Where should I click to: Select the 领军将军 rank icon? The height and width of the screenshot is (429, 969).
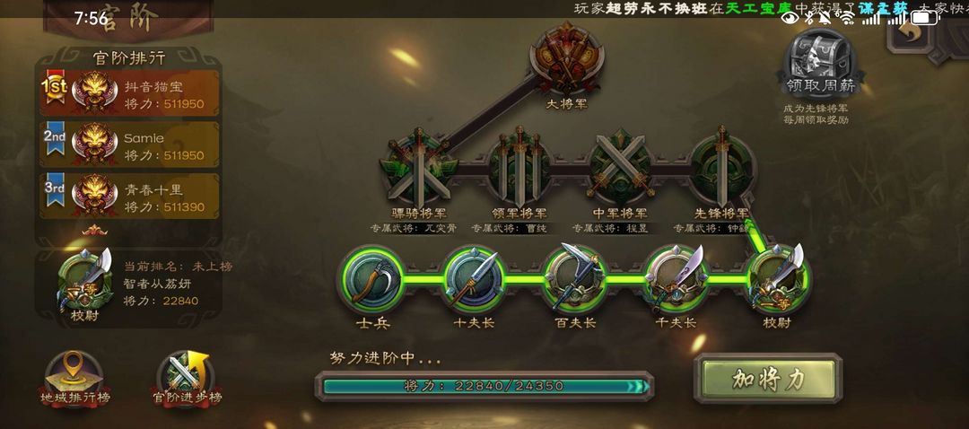pos(519,167)
